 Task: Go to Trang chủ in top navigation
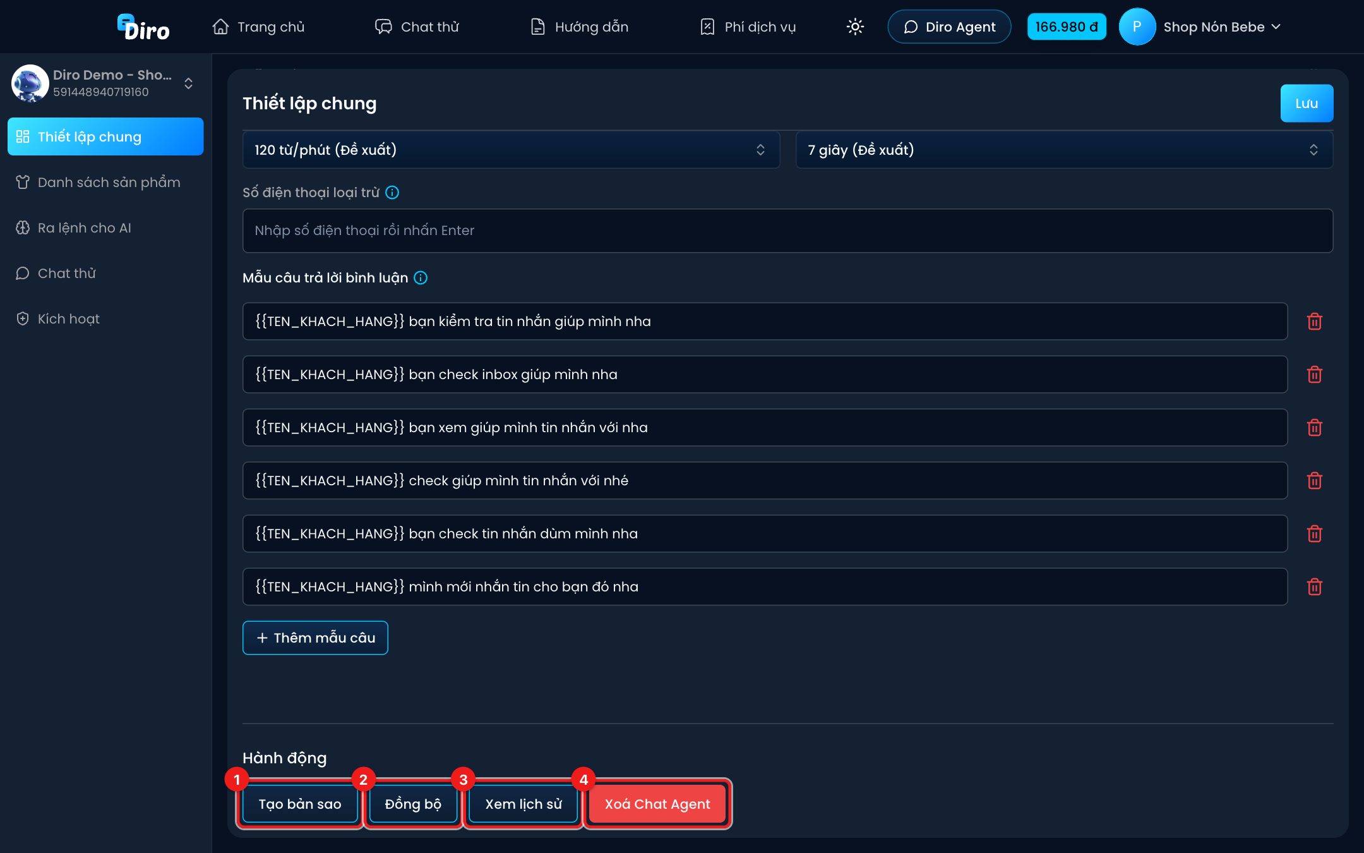258,27
